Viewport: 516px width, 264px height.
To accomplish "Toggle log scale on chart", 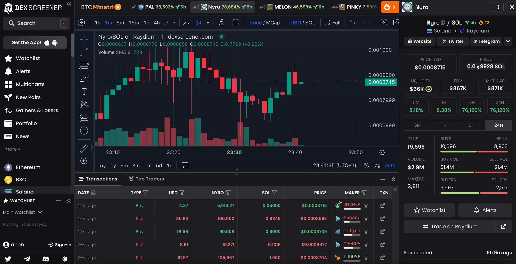I will point(377,165).
